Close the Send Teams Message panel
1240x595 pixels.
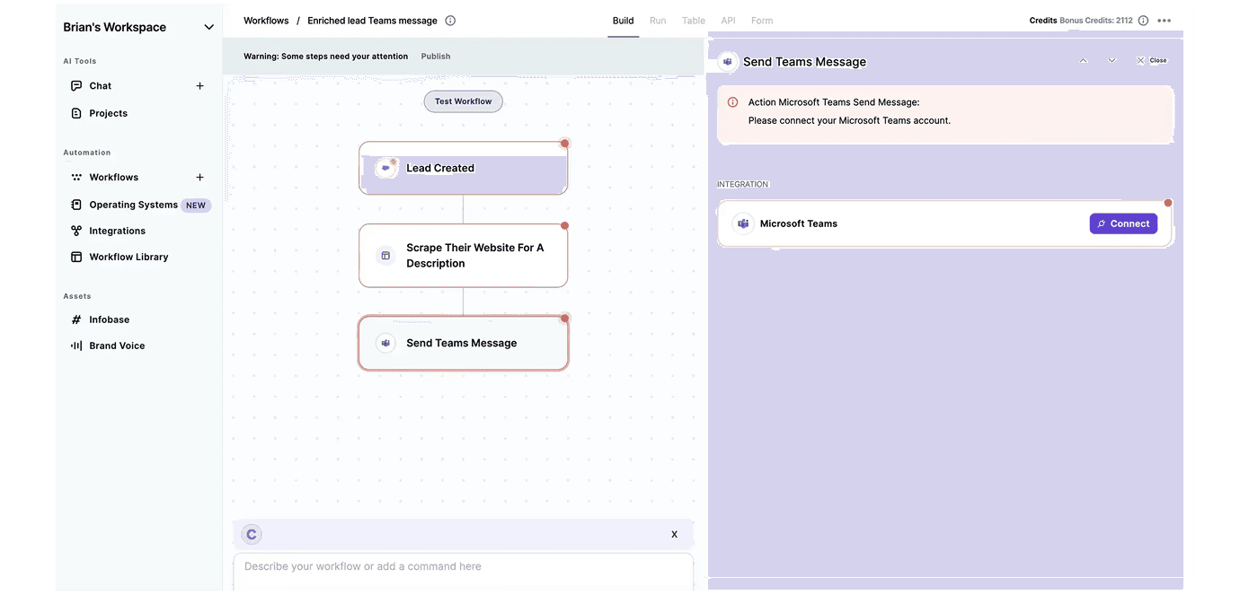pos(1152,61)
